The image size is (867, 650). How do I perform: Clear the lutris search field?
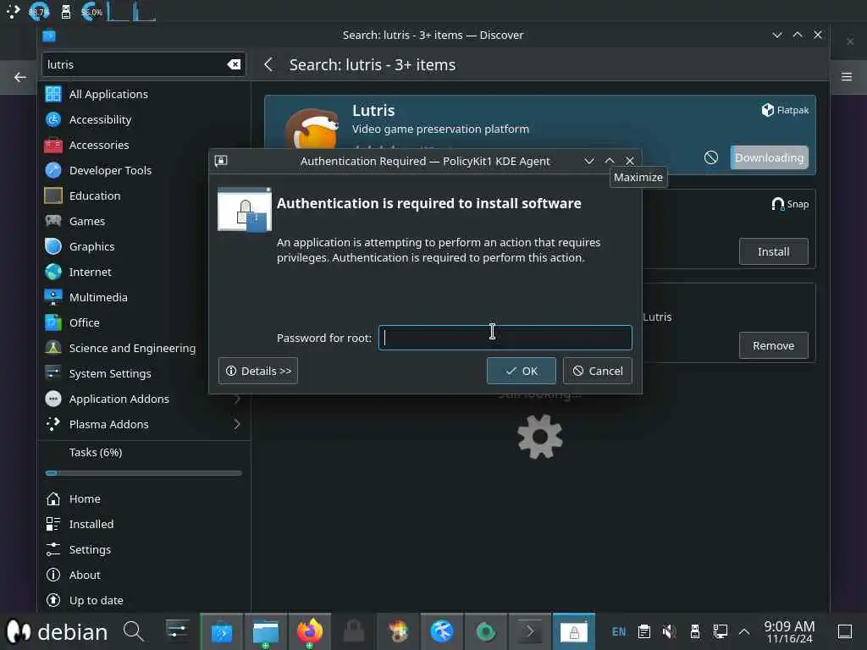click(x=234, y=64)
